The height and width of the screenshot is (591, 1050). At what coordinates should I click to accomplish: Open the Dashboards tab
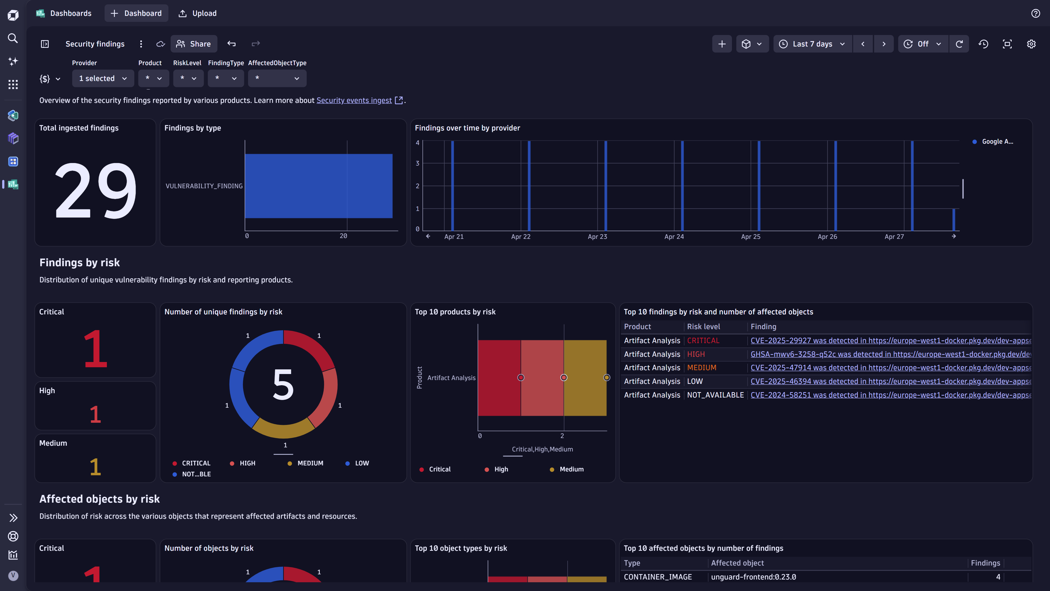click(64, 13)
